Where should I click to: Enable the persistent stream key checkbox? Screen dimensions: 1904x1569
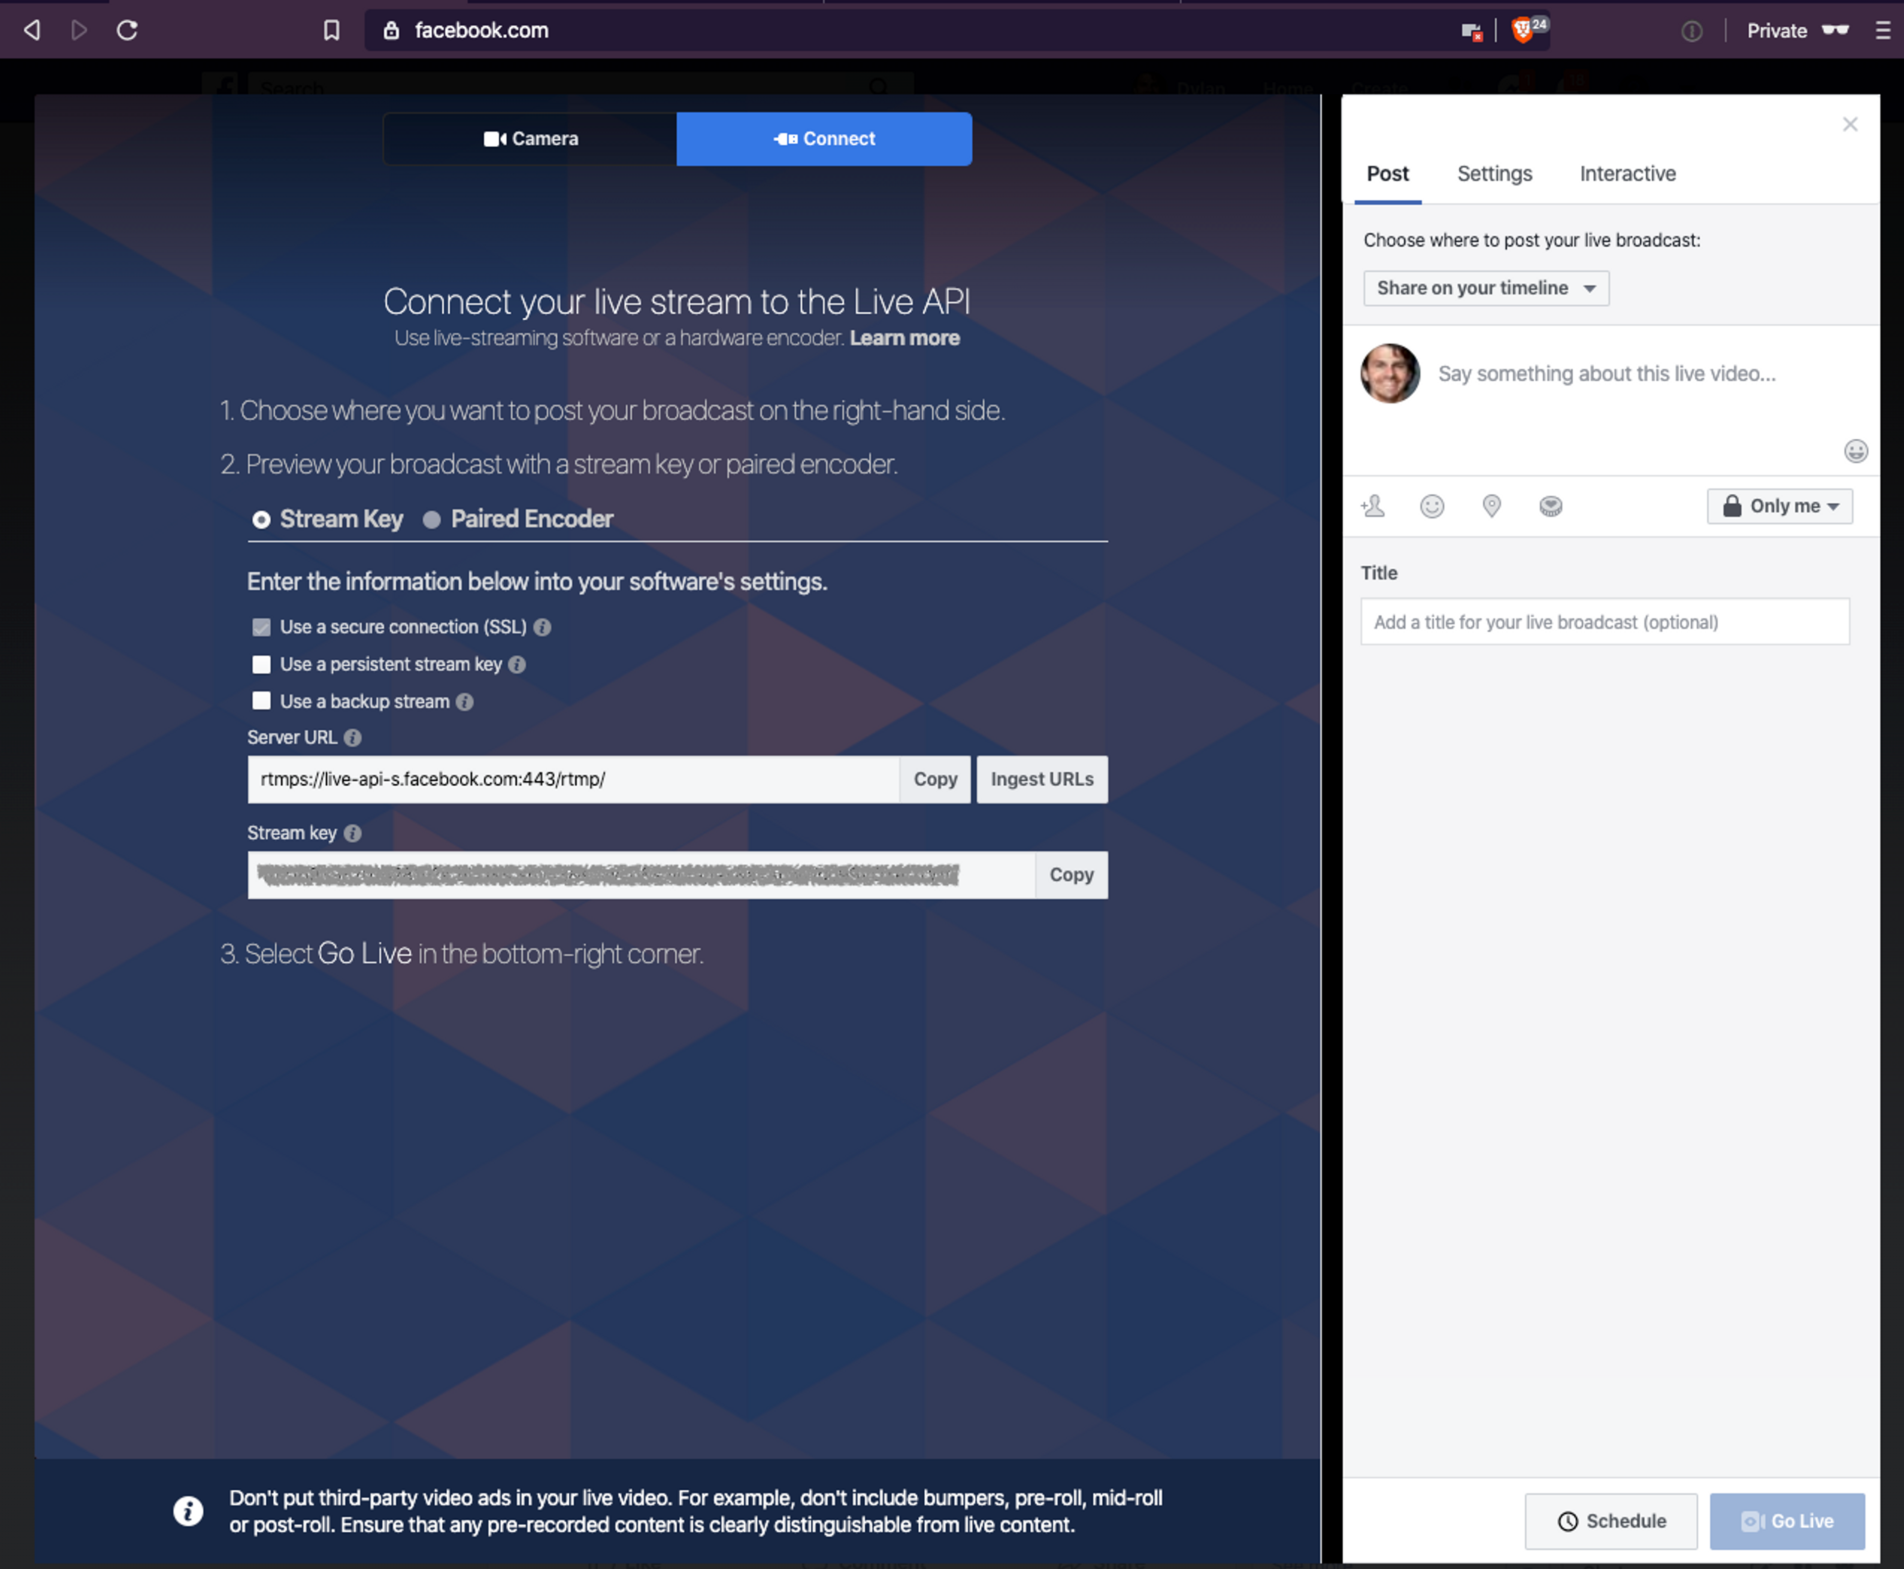coord(261,664)
